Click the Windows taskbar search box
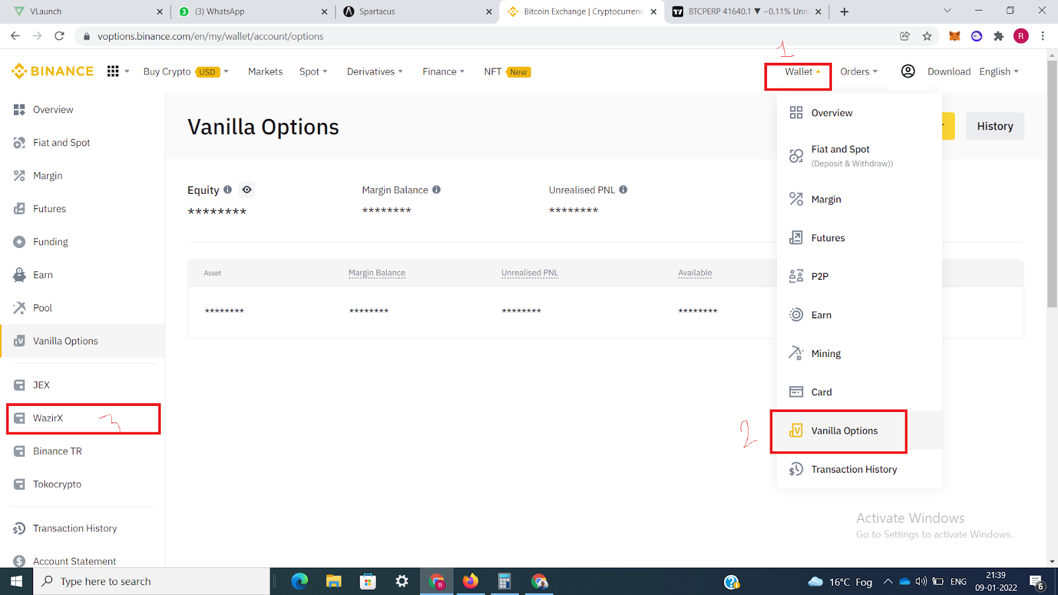 (x=151, y=581)
